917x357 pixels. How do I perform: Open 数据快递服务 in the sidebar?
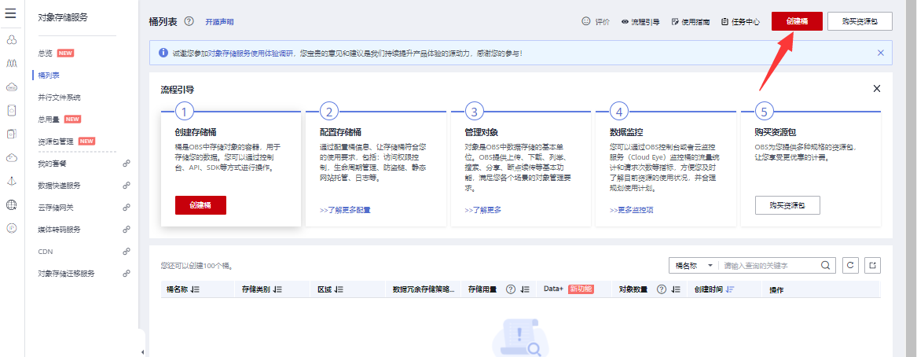(x=59, y=186)
